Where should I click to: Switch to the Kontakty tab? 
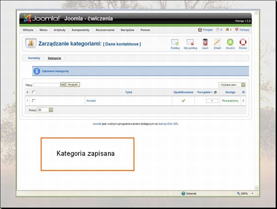[34, 58]
